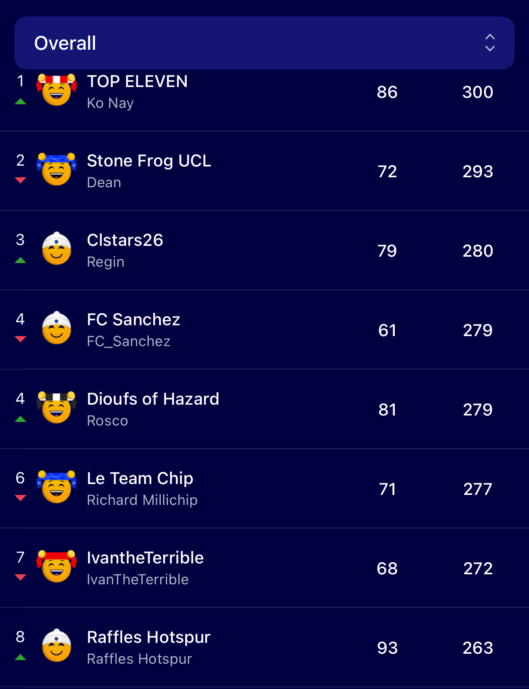Screen dimensions: 529x689
Task: Click the red down arrow beside rank 2
Action: [20, 180]
